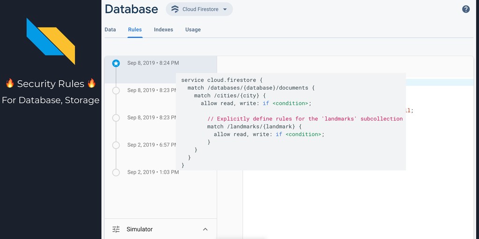This screenshot has height=239, width=479.
Task: Click the 'Explicitly define rules' comment line
Action: (x=305, y=119)
